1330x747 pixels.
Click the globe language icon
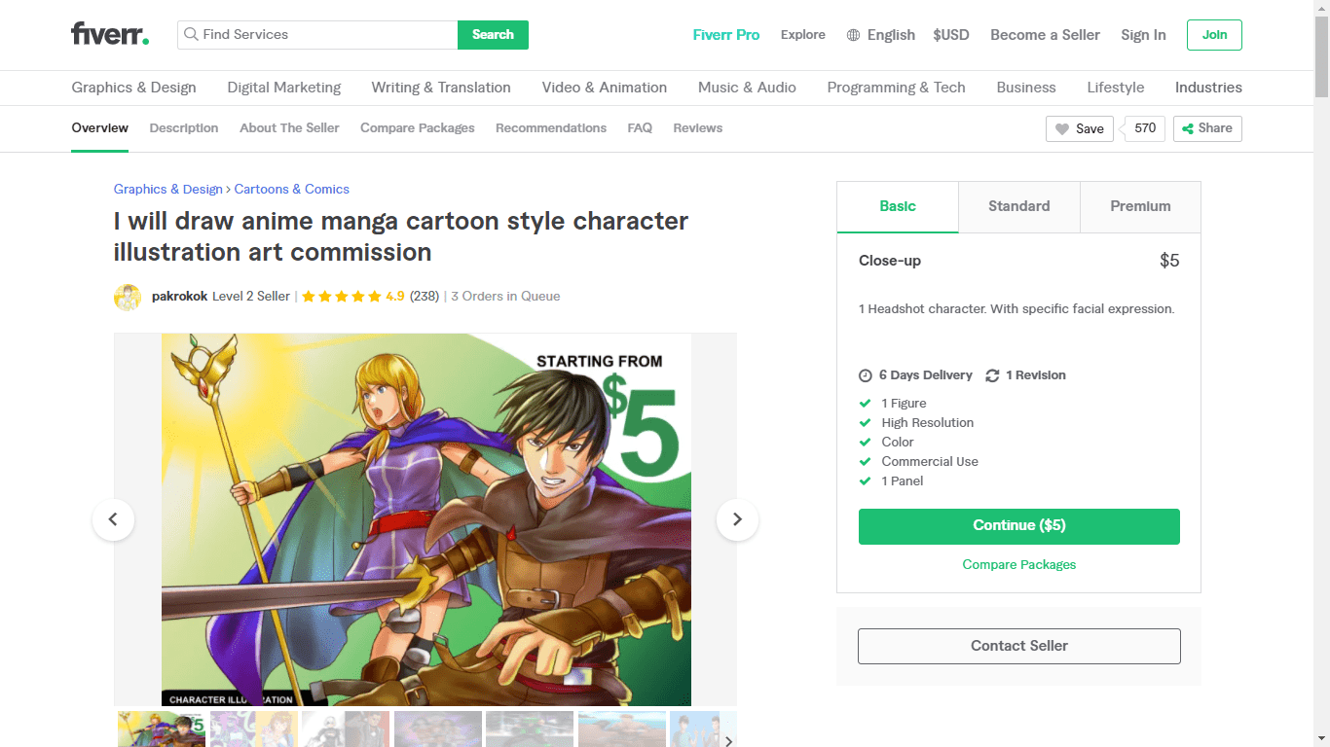tap(853, 35)
